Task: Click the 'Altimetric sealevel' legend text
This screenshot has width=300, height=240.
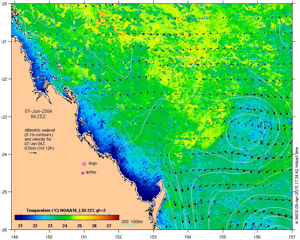Action: coord(40,130)
